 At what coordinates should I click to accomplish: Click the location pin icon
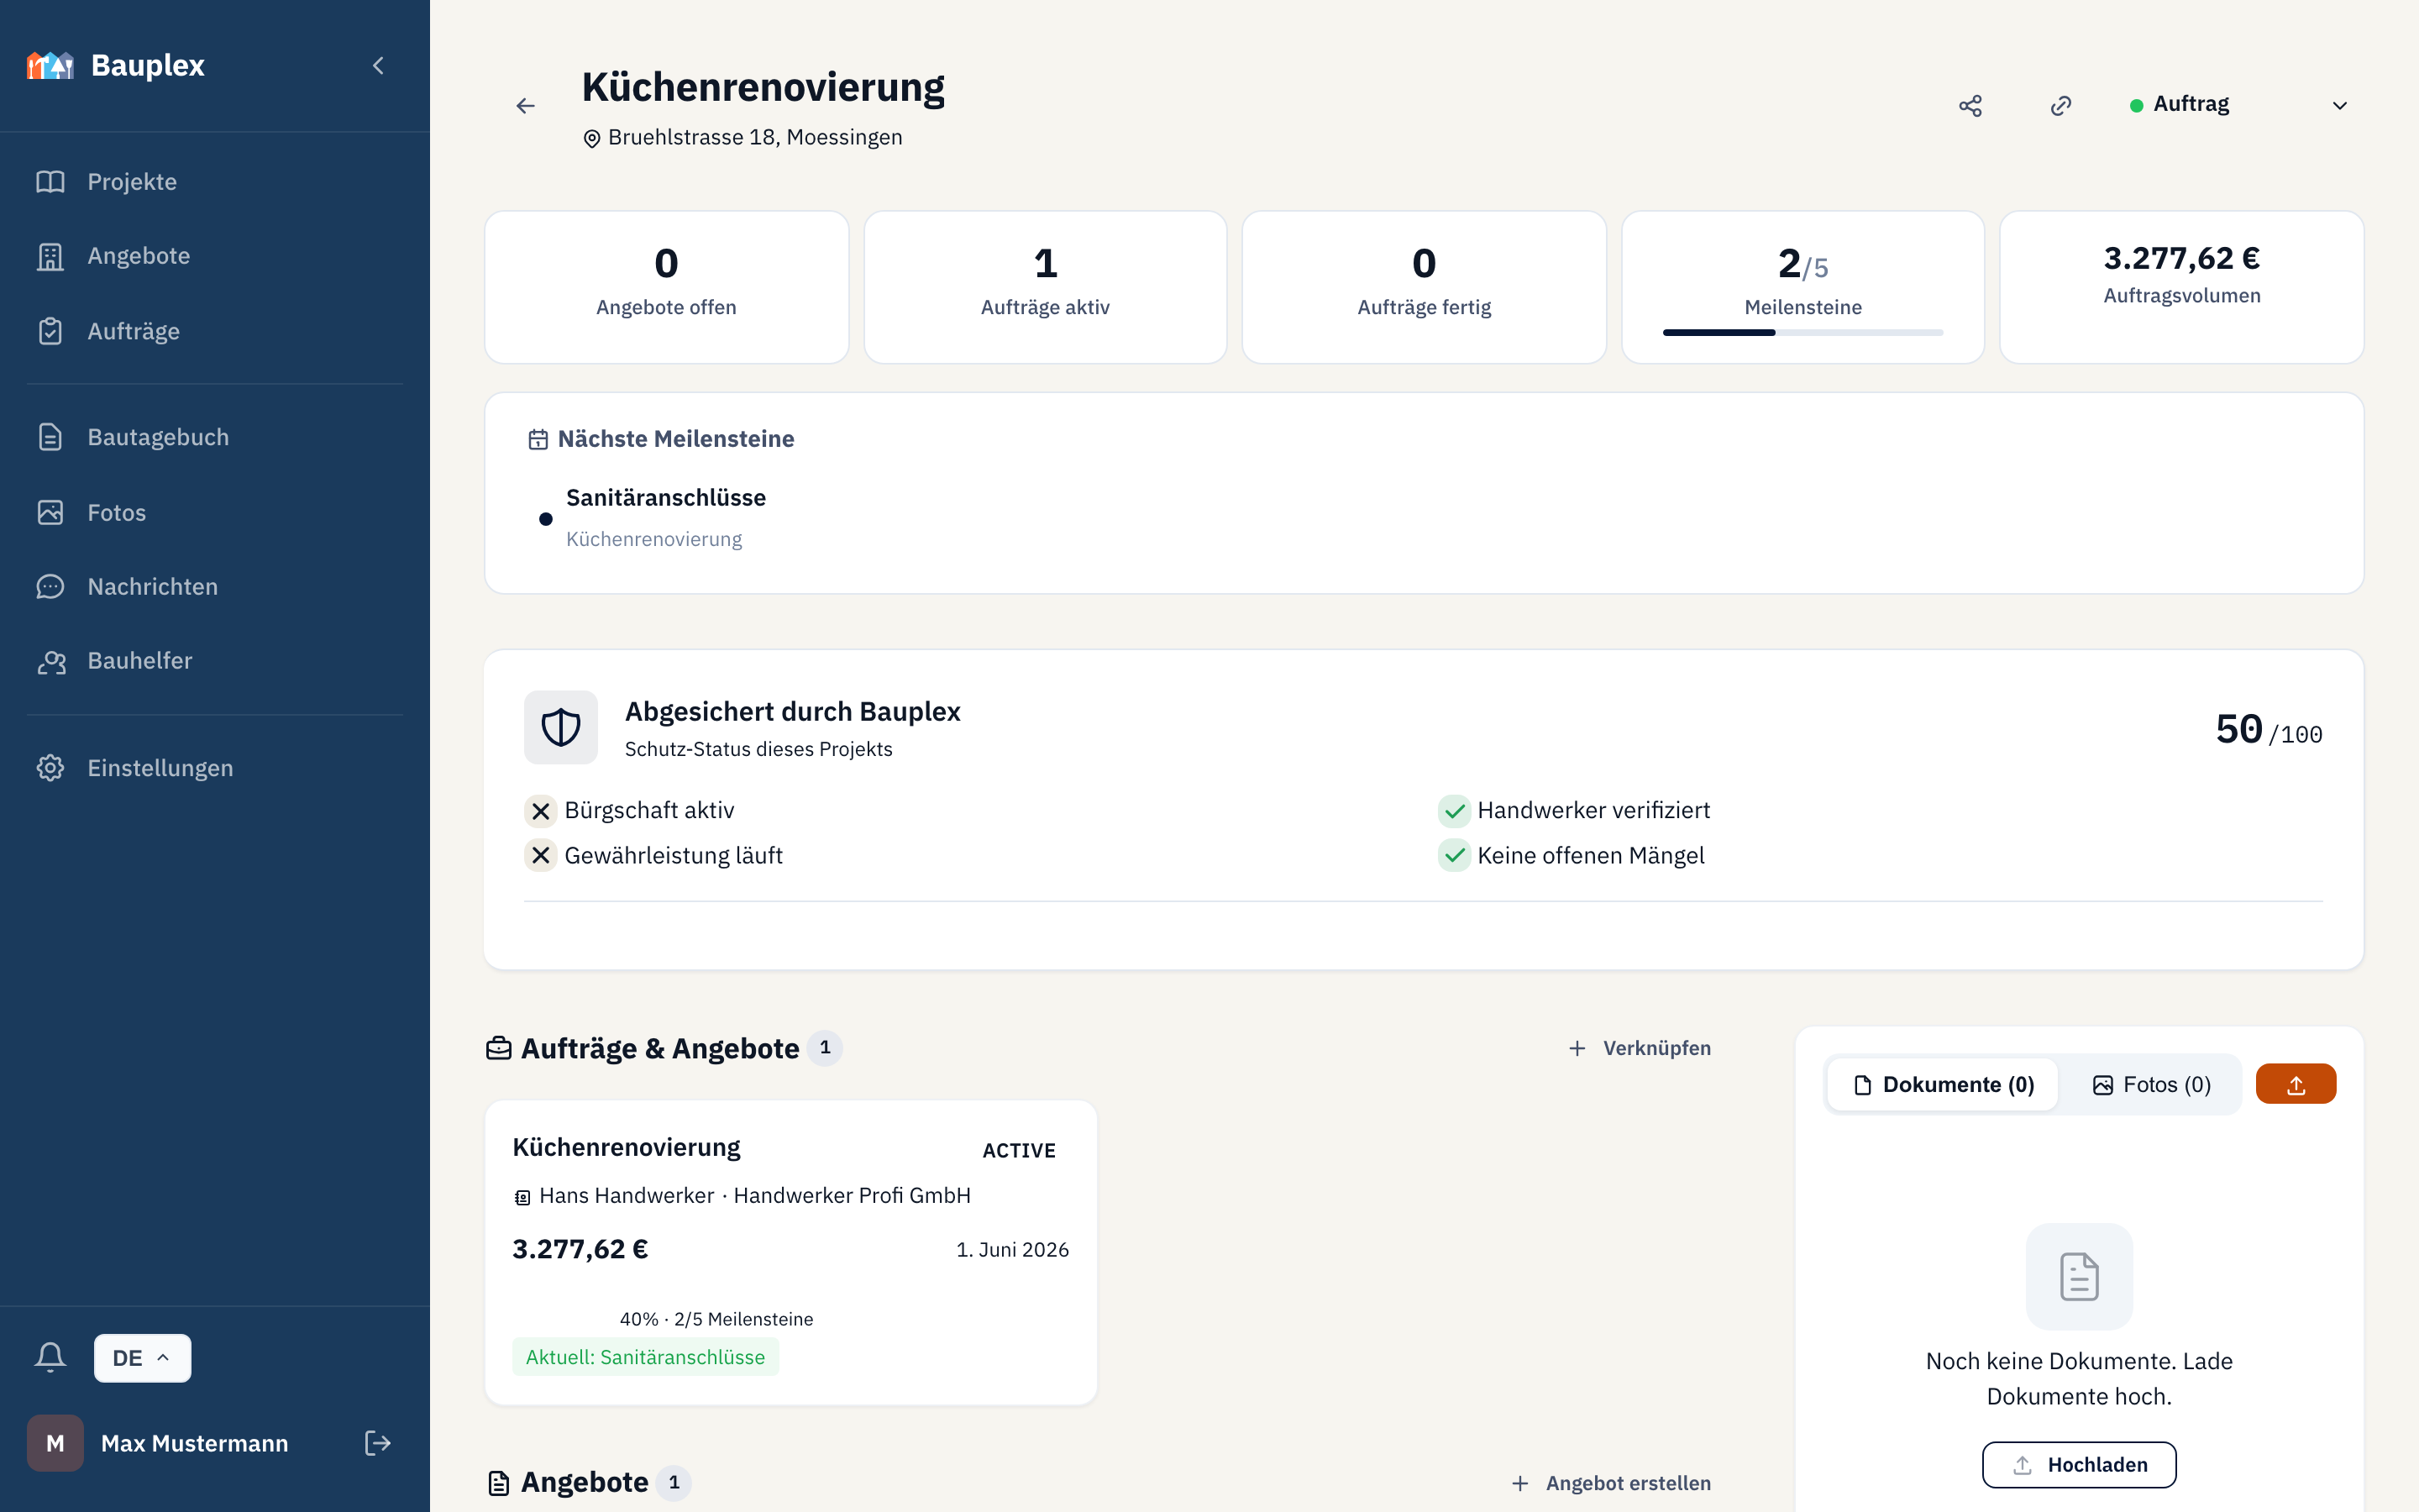click(592, 138)
